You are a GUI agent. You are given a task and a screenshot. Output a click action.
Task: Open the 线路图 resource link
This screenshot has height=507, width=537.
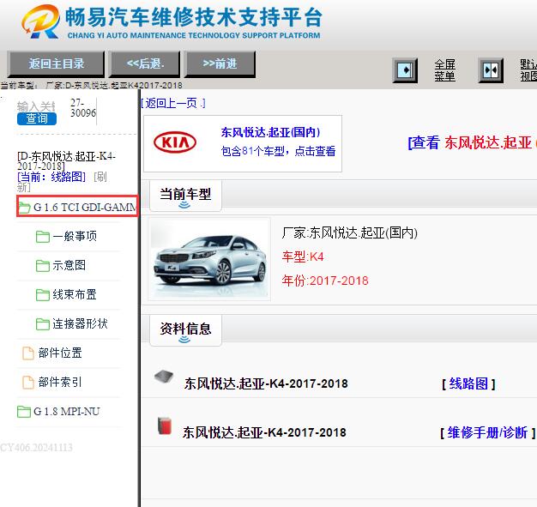pos(468,383)
